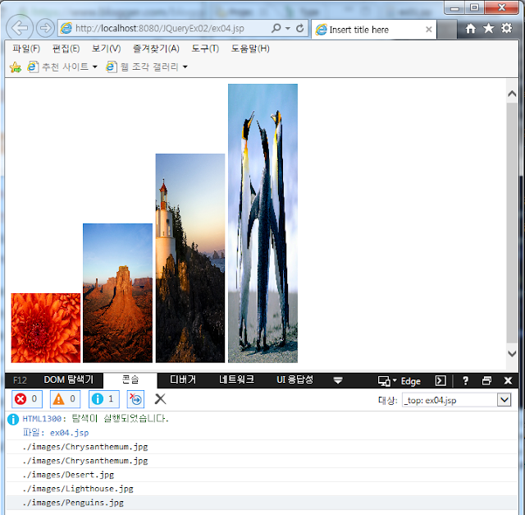Switch to the DOM 탐색기 tab

[x=69, y=379]
